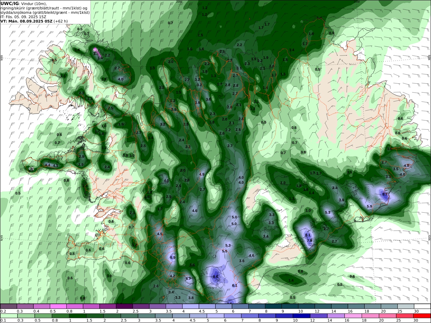Screen dimensions: 431x323
Task: Select the palest green 0.1 swatch in the lower legend
Action: 8,316
